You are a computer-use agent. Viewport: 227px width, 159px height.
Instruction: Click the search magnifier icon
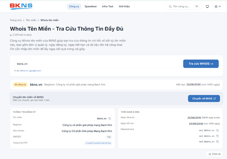click(x=170, y=7)
